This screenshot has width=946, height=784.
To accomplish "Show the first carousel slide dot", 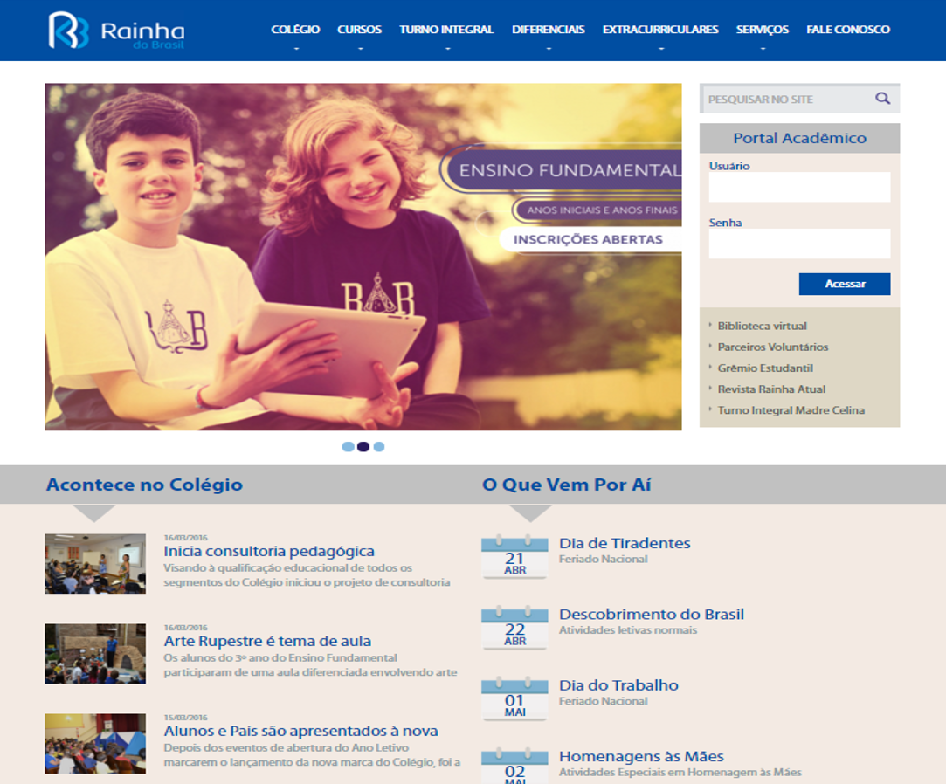I will pyautogui.click(x=349, y=447).
